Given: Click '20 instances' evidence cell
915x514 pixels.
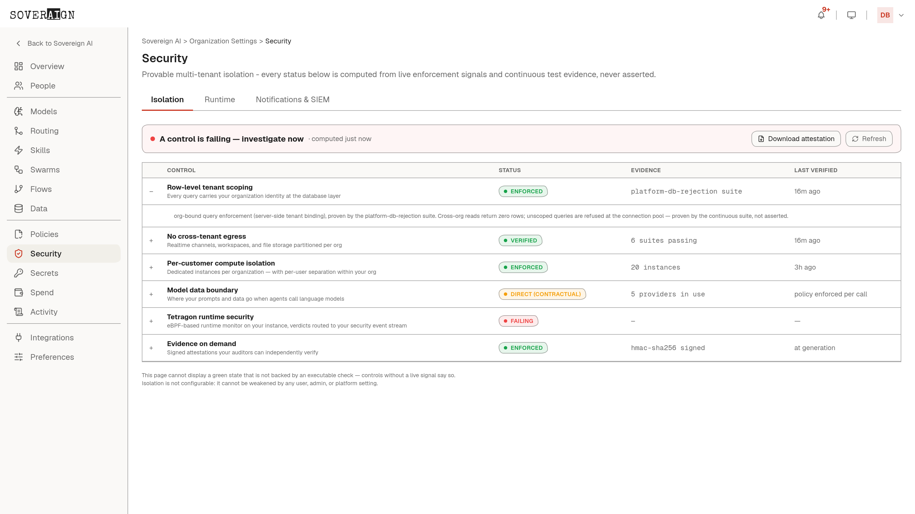Looking at the screenshot, I should (x=655, y=268).
